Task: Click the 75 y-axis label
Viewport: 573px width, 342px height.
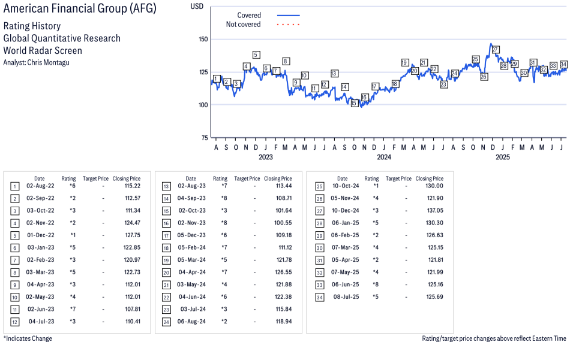Action: point(205,138)
